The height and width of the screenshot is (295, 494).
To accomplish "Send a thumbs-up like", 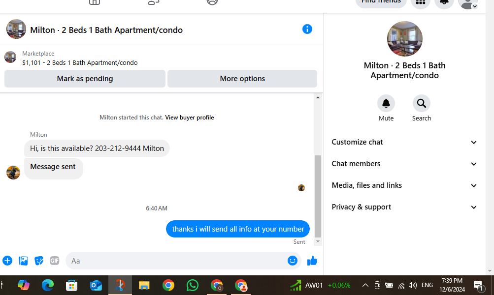I will 312,261.
